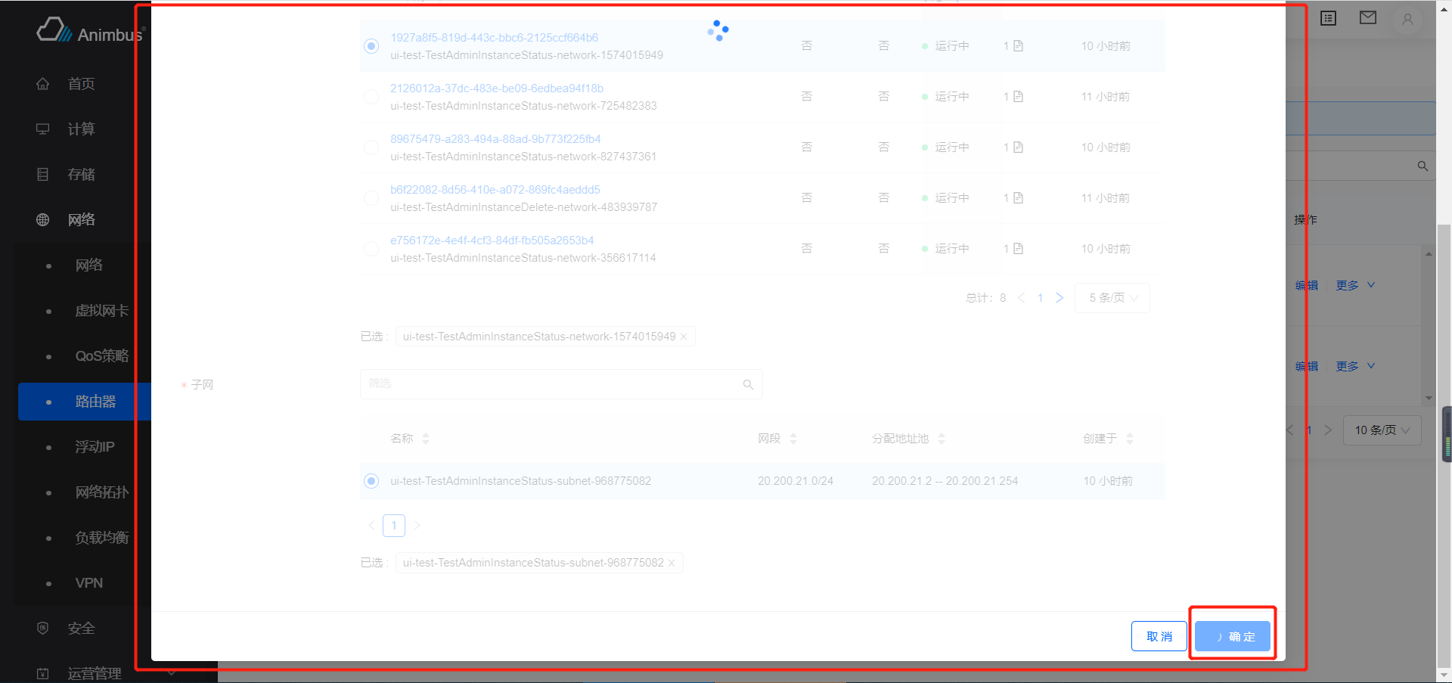Open the 首页 home icon in sidebar
The width and height of the screenshot is (1452, 683).
43,84
